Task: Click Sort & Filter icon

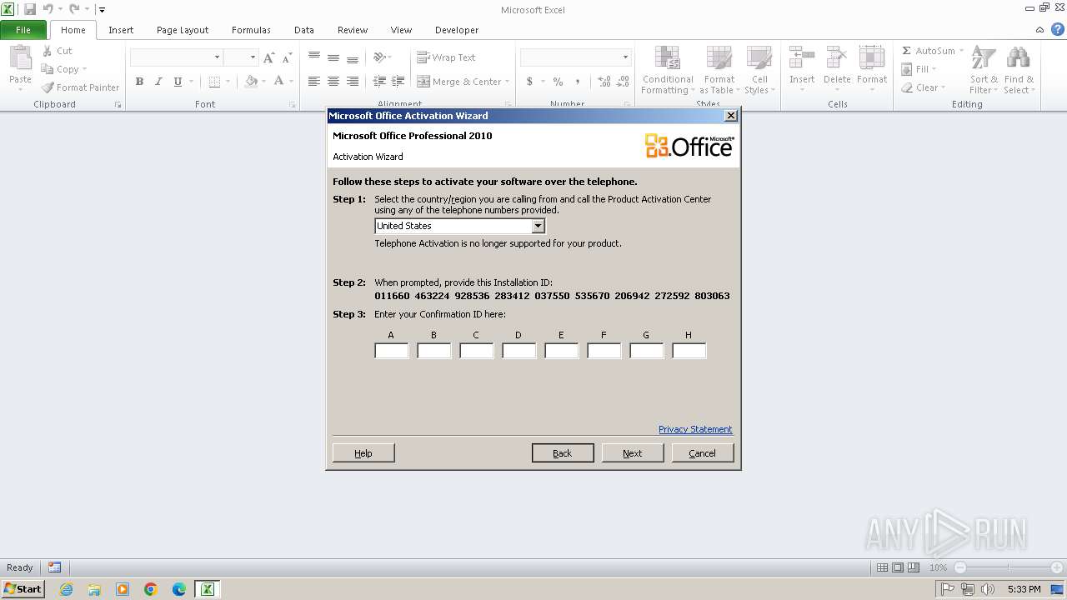Action: coord(984,58)
